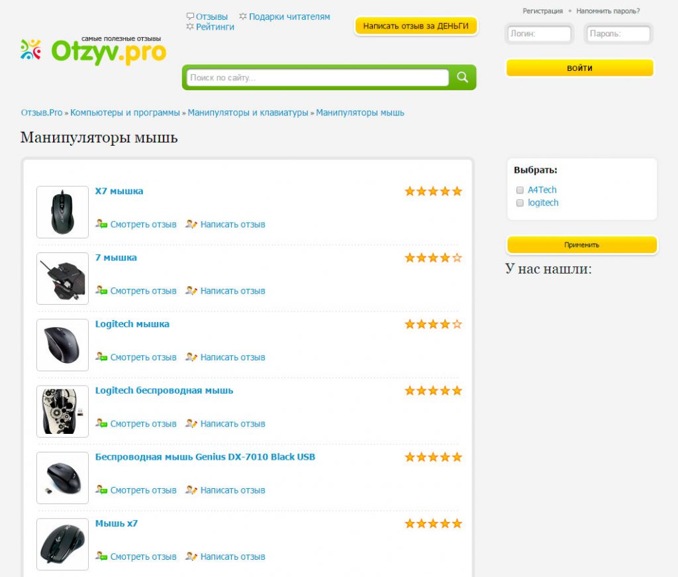Click view-review icon for Мышь x7

(101, 556)
